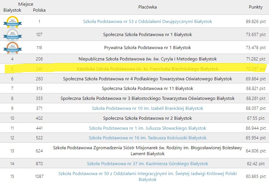Select Niepubliczna Szkoła Podstawowa Cyryla i Metodego entry
Image resolution: width=269 pixels, height=183 pixels.
tap(147, 59)
